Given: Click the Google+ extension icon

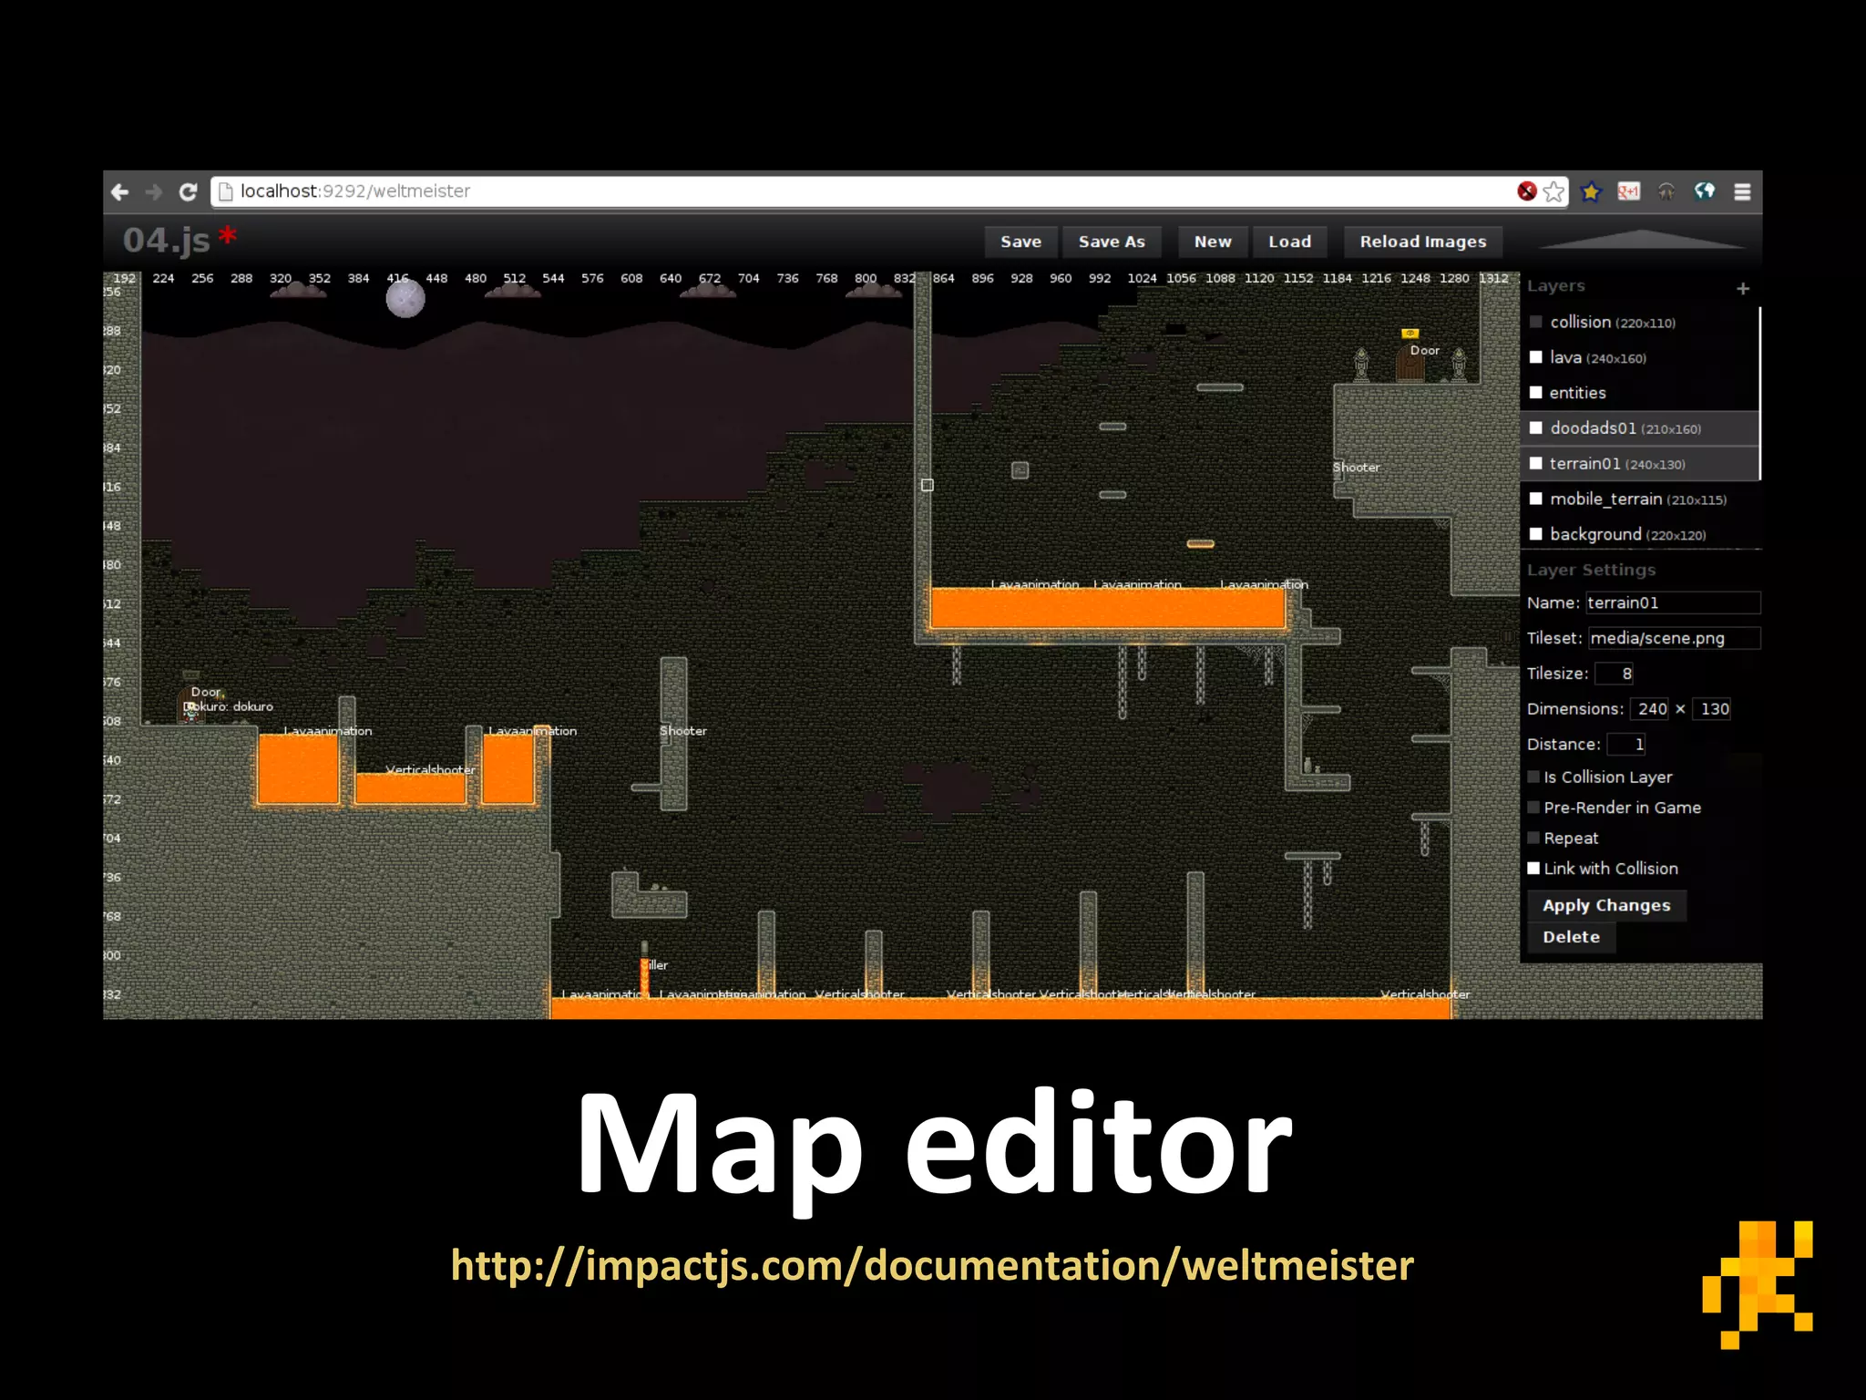Looking at the screenshot, I should (1628, 191).
